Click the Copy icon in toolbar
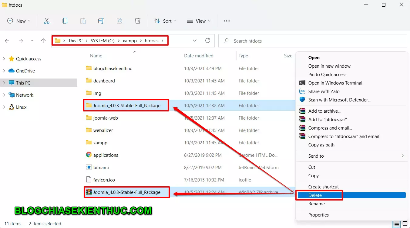The height and width of the screenshot is (228, 410). coord(65,21)
